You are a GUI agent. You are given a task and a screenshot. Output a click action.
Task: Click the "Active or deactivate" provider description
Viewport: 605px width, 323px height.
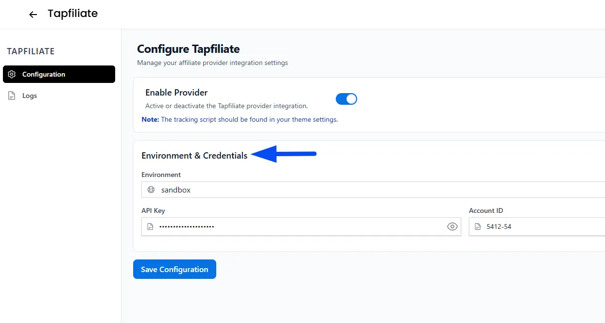[x=226, y=106]
